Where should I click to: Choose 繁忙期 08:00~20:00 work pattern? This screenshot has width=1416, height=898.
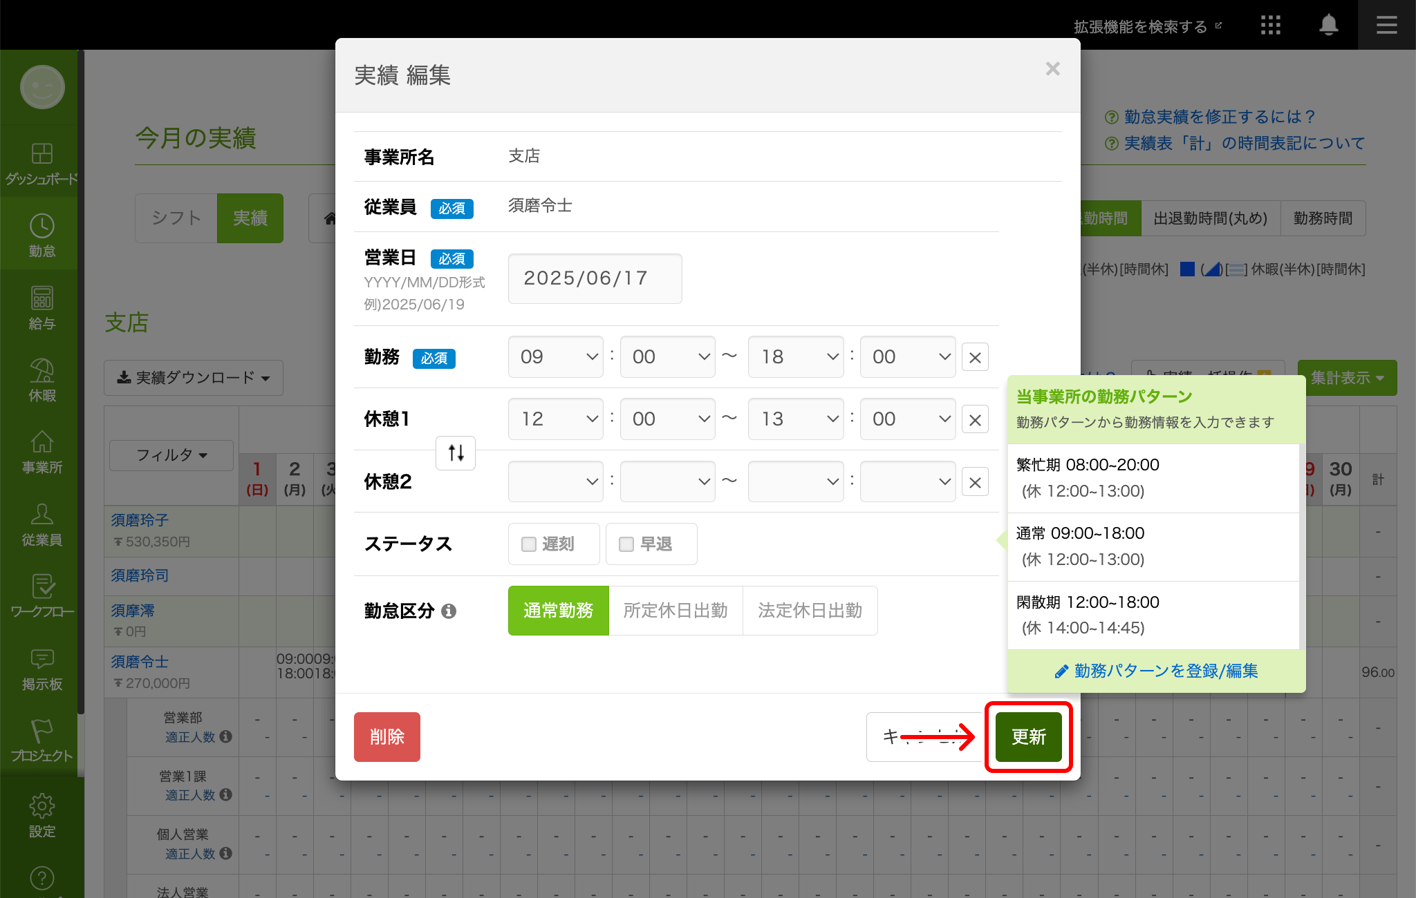1153,478
